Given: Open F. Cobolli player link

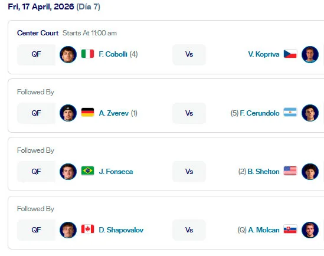Looking at the screenshot, I should pos(113,54).
